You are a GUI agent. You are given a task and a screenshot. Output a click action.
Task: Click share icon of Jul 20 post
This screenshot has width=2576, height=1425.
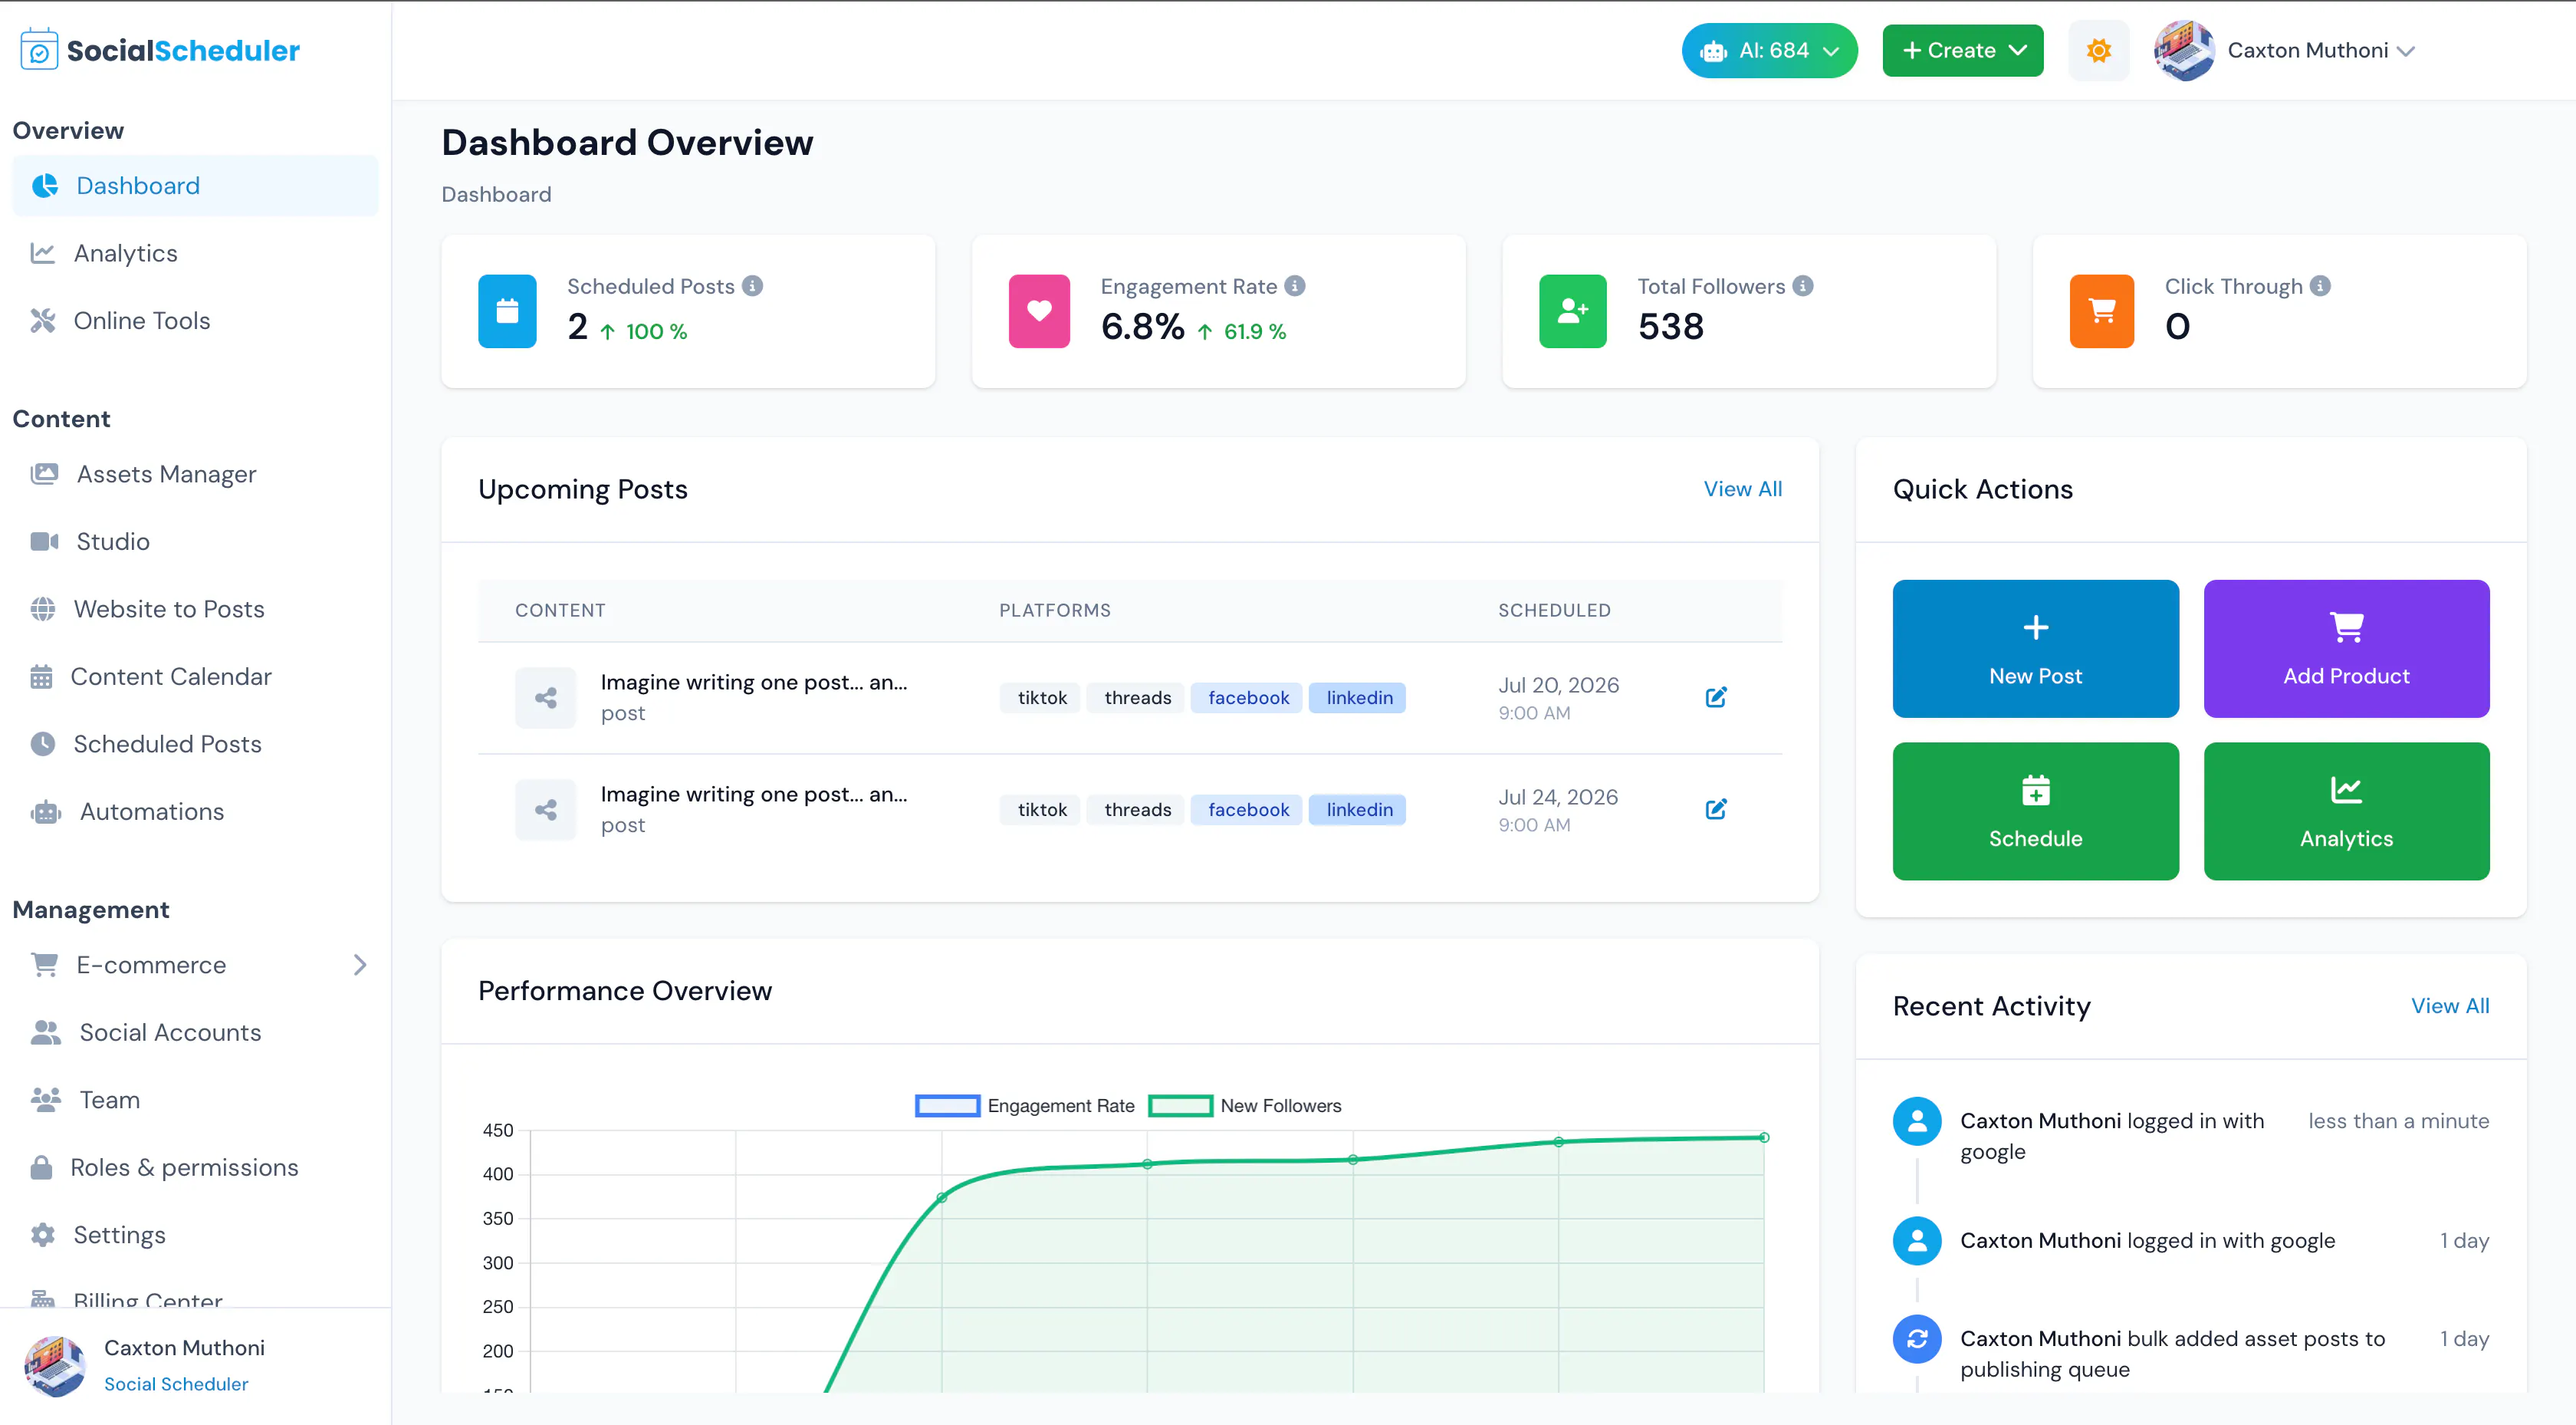545,697
